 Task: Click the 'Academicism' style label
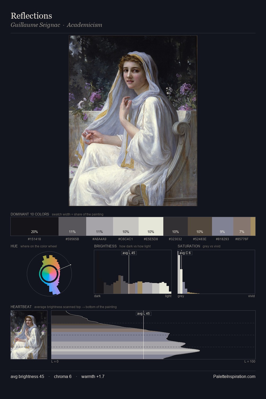84,25
